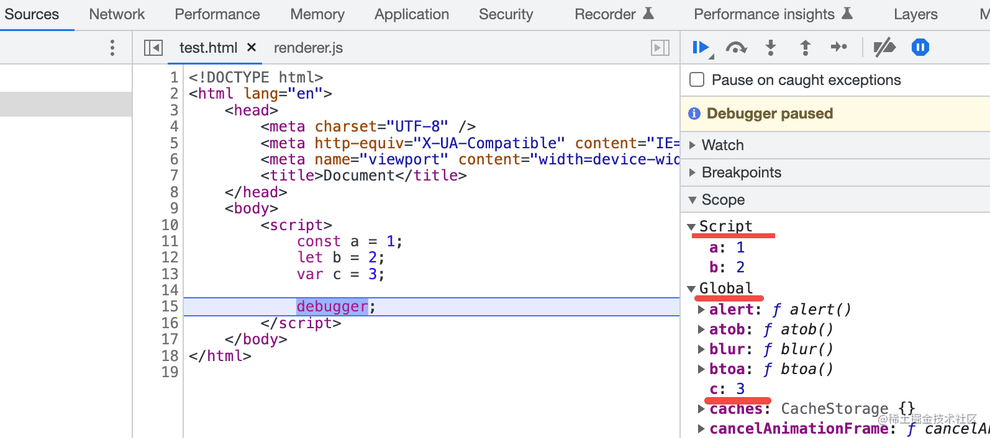Viewport: 990px width, 438px height.
Task: Deactivate breakpoints icon
Action: click(884, 48)
